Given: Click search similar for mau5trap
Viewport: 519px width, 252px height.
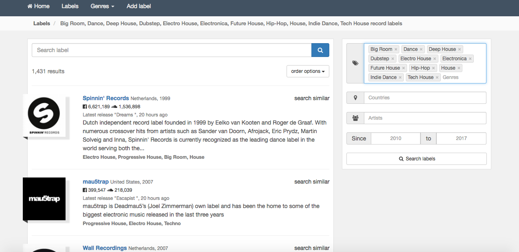Looking at the screenshot, I should (312, 182).
